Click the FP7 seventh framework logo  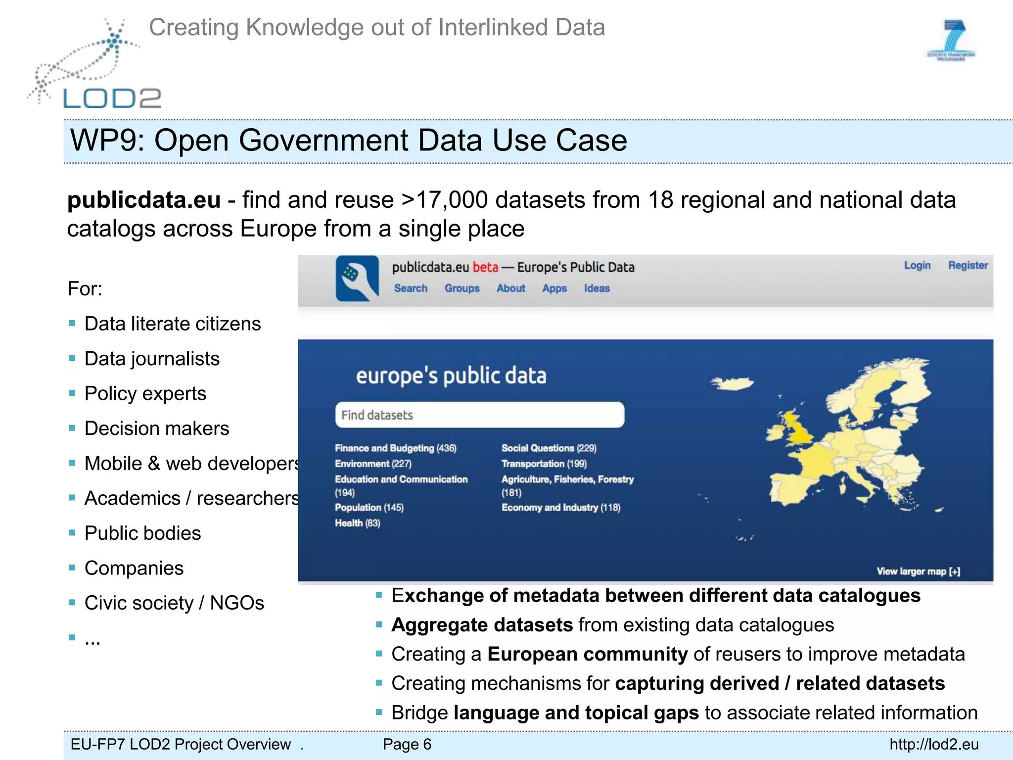(951, 41)
